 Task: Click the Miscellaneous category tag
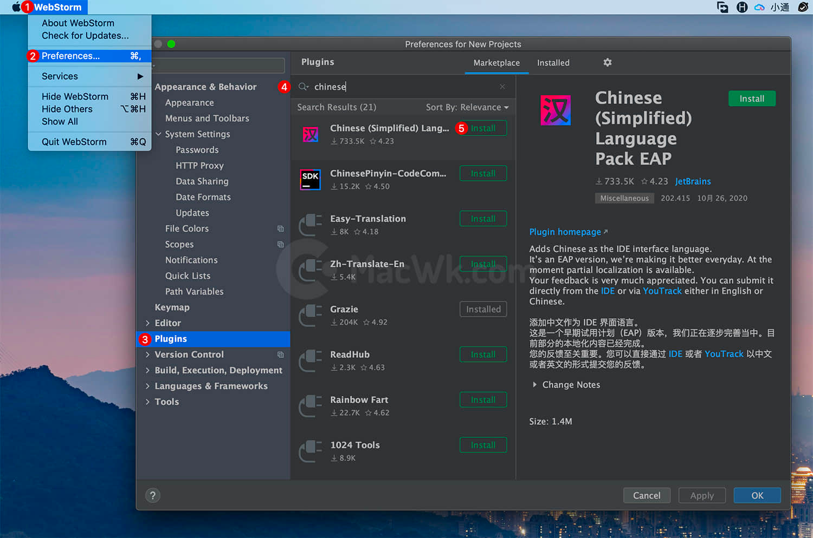click(624, 198)
